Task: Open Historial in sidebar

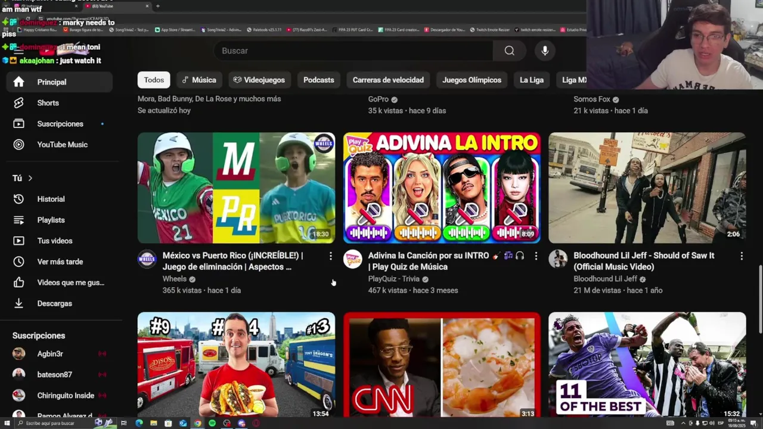Action: point(60,199)
